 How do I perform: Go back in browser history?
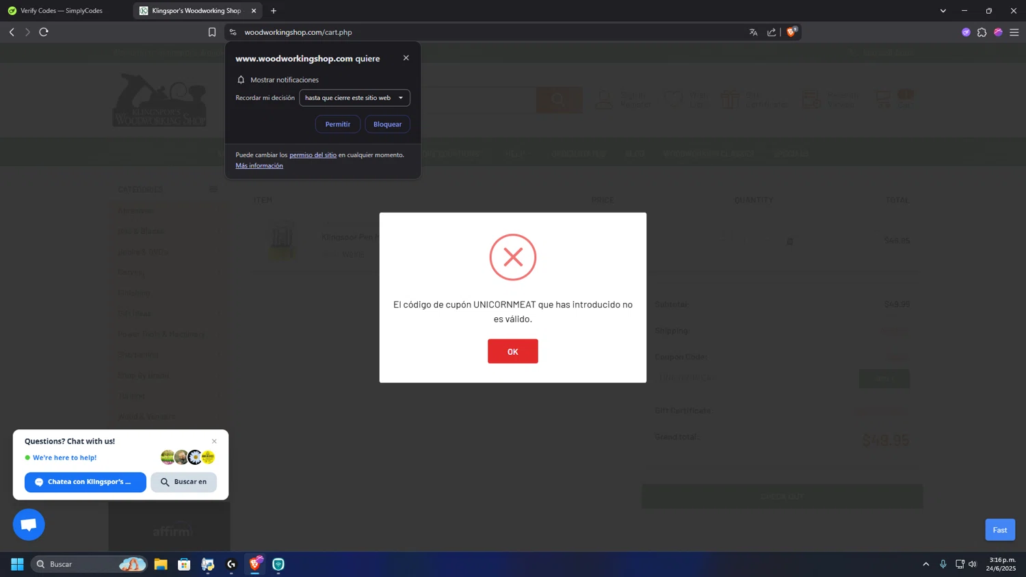12,32
